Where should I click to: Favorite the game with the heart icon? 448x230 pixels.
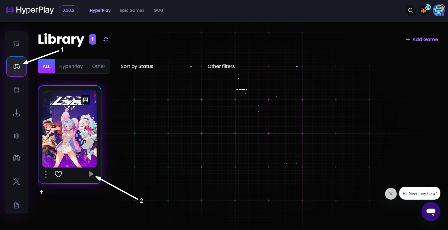[x=58, y=174]
